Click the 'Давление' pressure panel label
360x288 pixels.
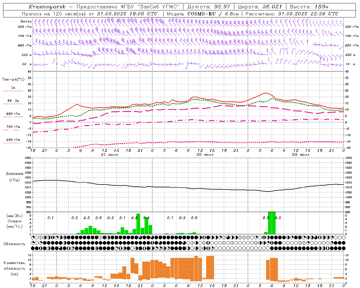point(14,174)
